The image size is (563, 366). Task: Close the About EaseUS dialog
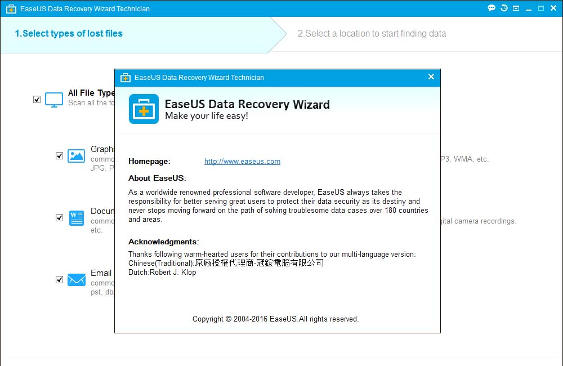(x=431, y=77)
